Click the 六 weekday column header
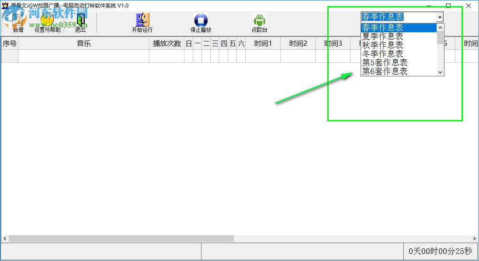The height and width of the screenshot is (261, 479). point(241,43)
